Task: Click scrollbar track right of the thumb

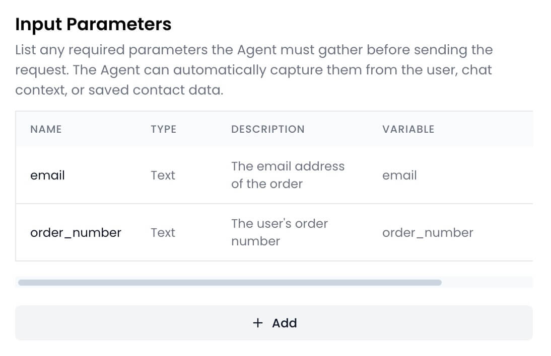Action: [x=486, y=283]
